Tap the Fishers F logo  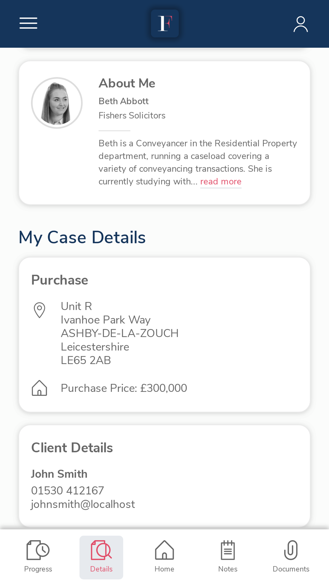pyautogui.click(x=165, y=23)
